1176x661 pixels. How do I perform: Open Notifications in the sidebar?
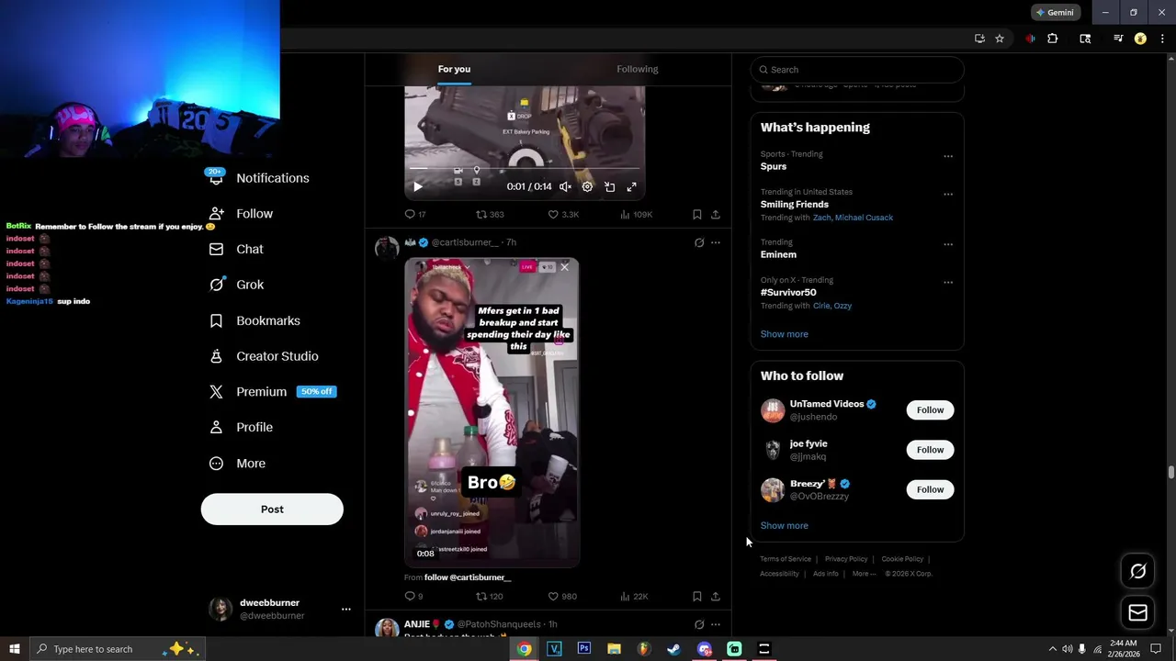(x=259, y=178)
